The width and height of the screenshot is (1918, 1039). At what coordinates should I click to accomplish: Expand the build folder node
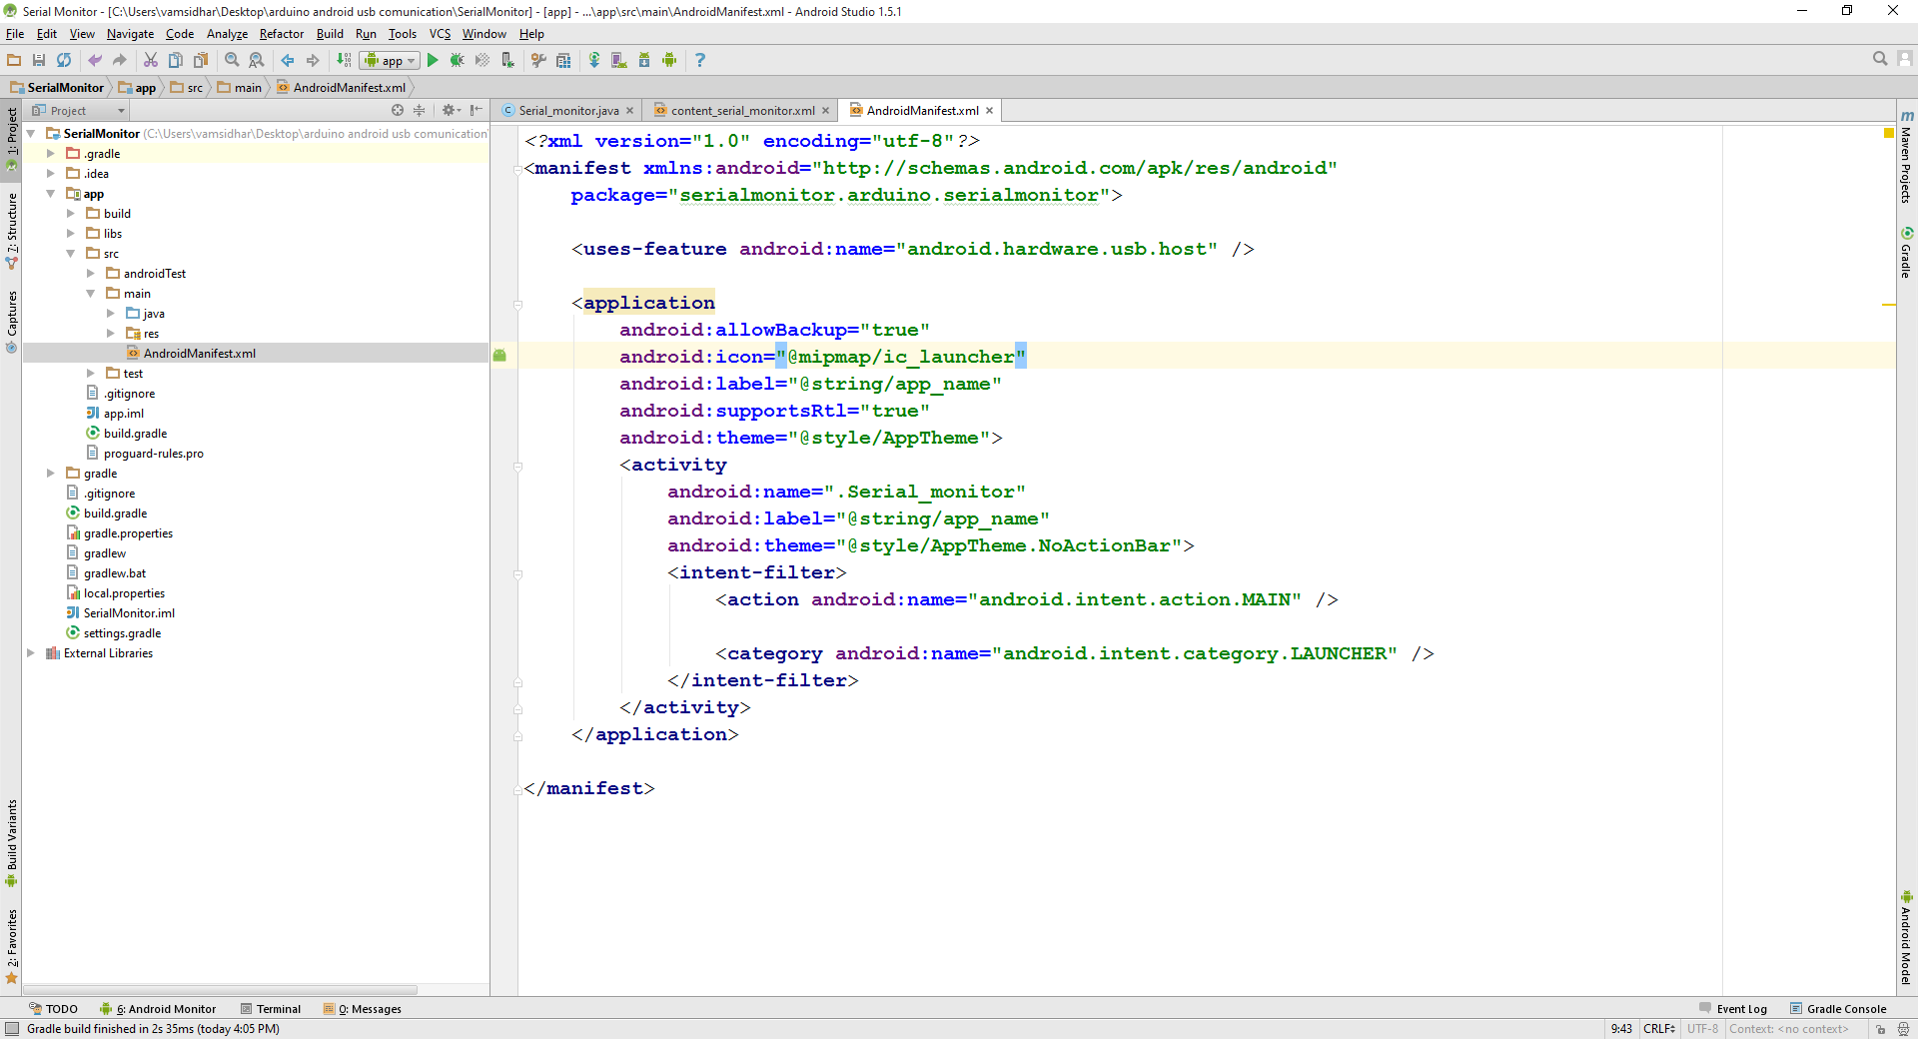tap(71, 213)
